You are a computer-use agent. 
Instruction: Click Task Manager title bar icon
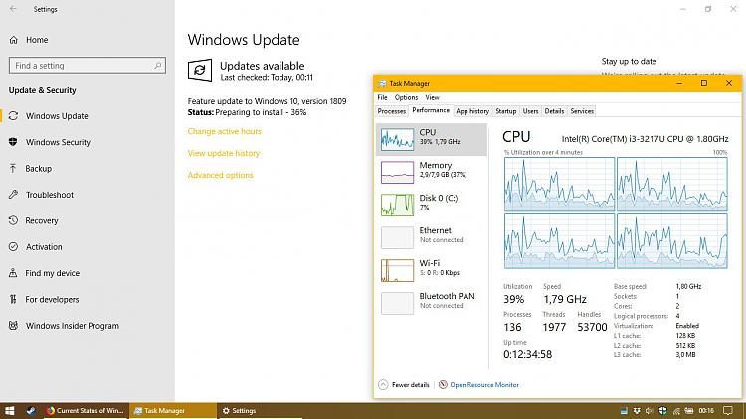(x=382, y=84)
